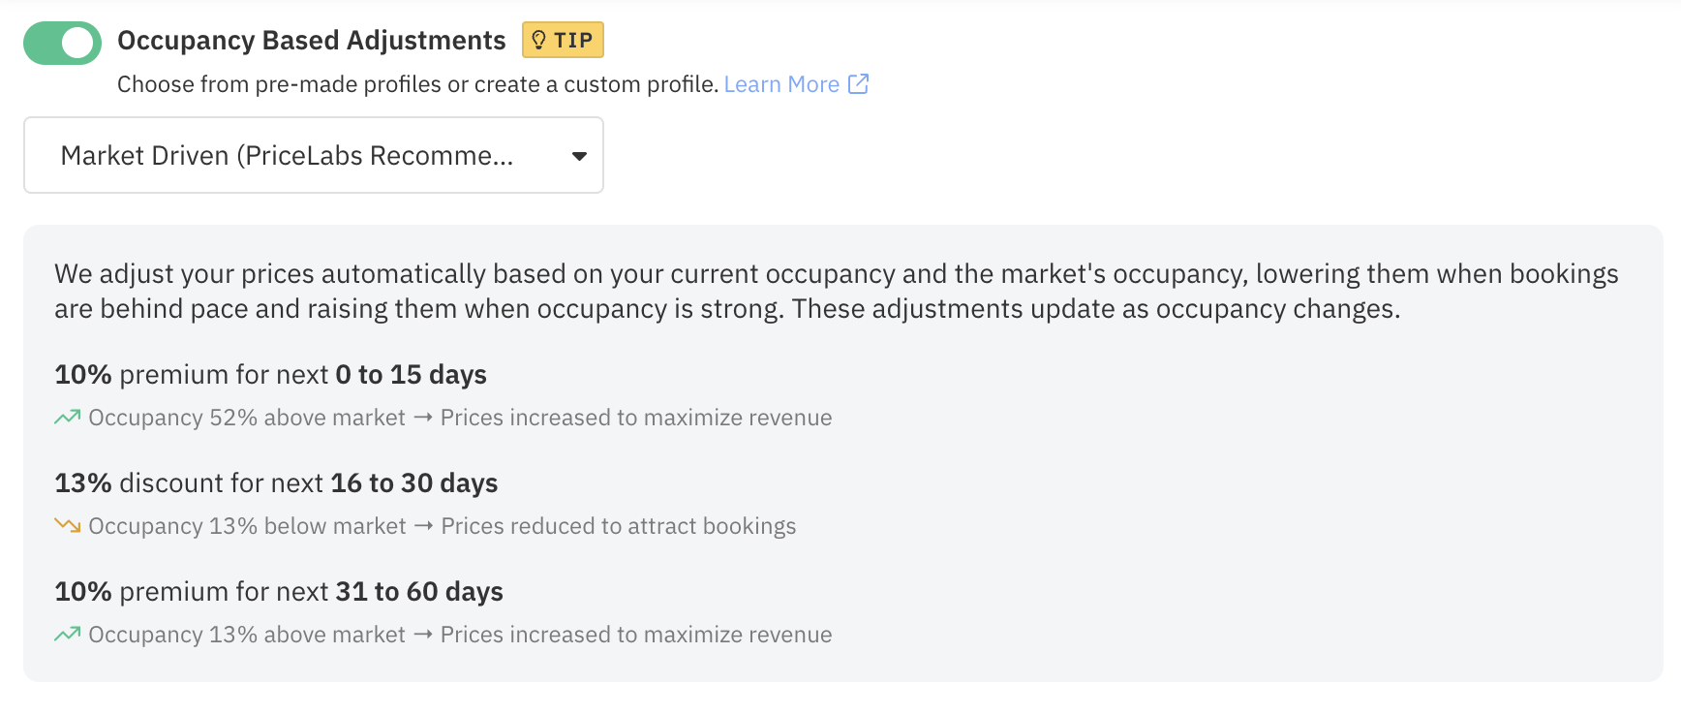Select the 13% discount for next 16 to 30 days heading
Image resolution: width=1681 pixels, height=715 pixels.
(x=276, y=483)
